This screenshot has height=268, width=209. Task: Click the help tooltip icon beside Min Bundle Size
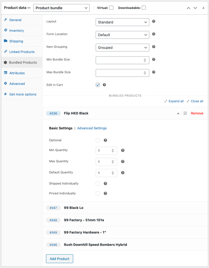coord(154,60)
